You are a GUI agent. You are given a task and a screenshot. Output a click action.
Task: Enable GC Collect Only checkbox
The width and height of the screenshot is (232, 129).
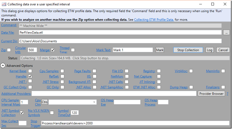click(x=30, y=87)
